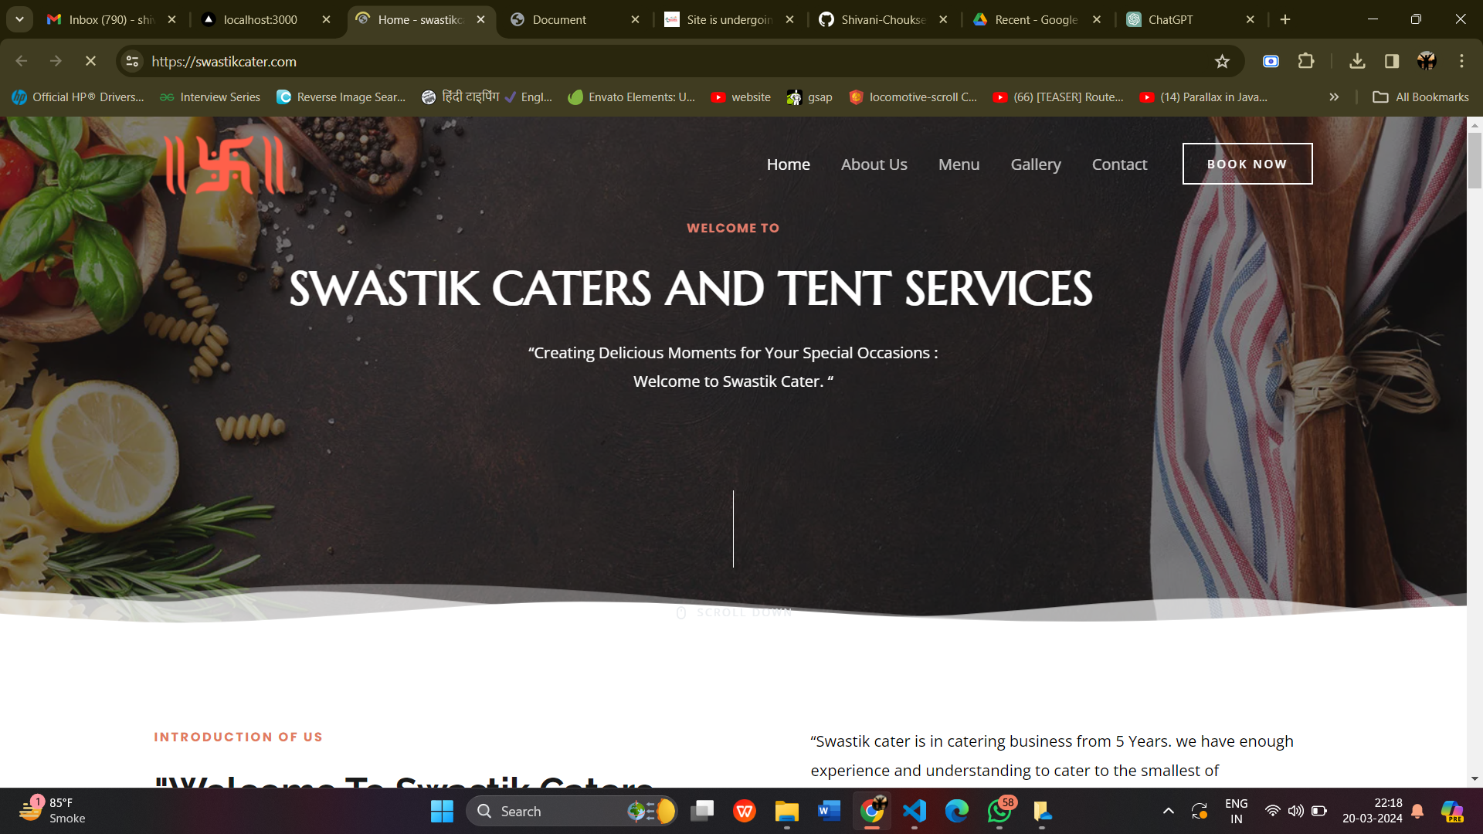Open the Chrome three-dot menu

tap(1461, 61)
